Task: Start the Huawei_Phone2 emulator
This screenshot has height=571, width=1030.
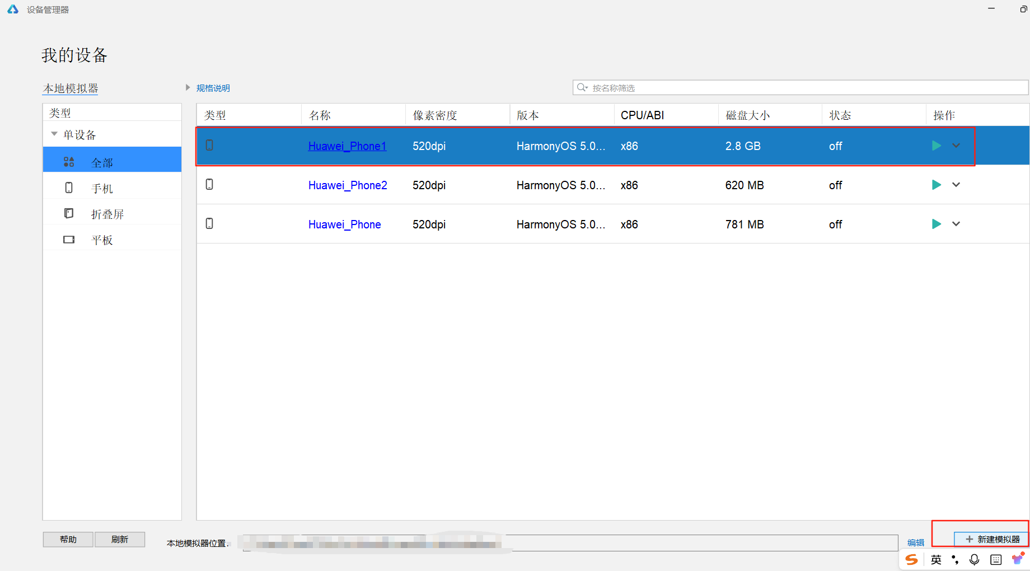Action: tap(936, 185)
